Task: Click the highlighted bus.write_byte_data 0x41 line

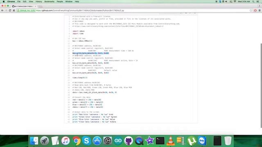Action: click(91, 53)
